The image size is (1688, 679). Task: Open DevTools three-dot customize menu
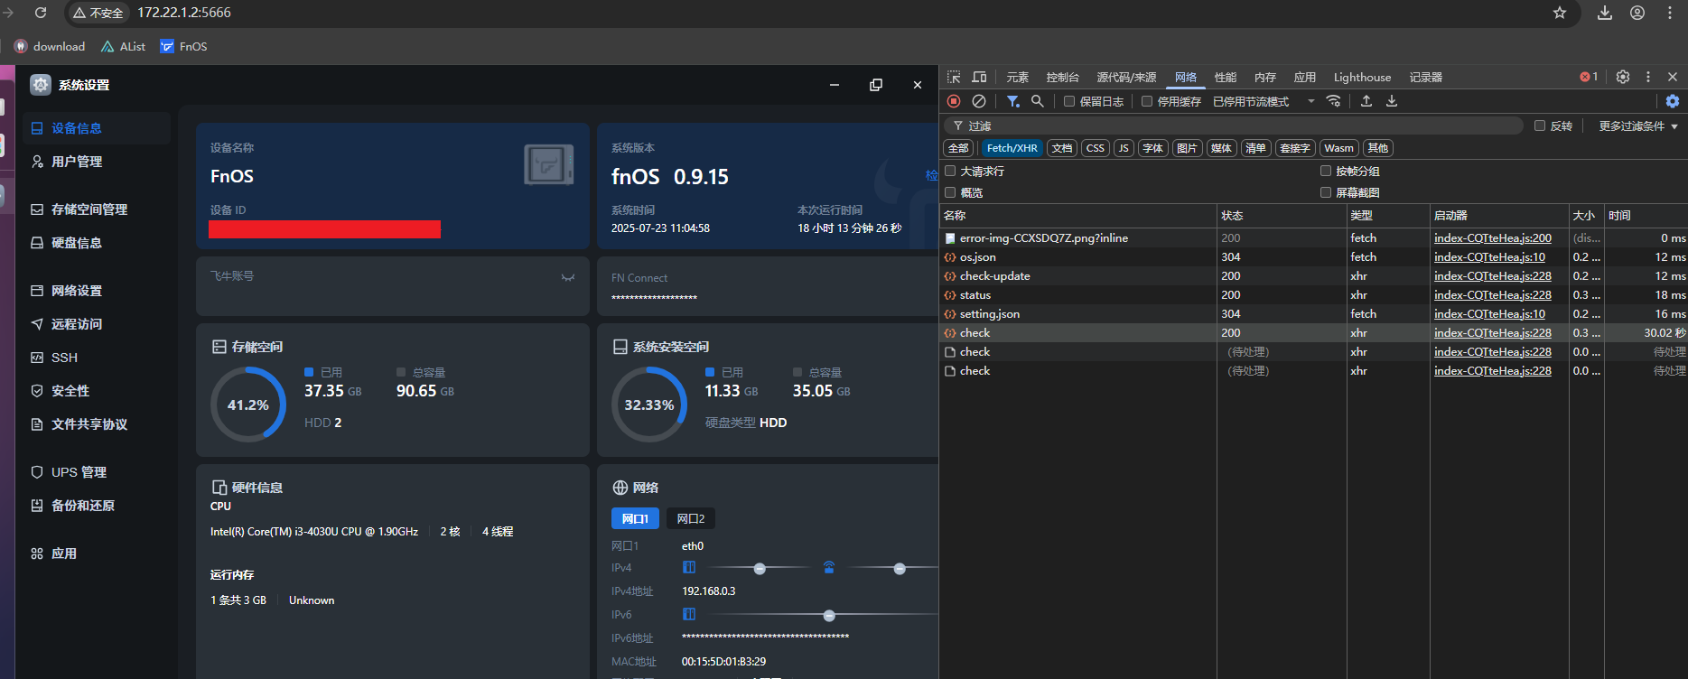(1648, 77)
